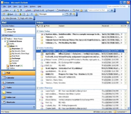Open the Help menu
Image resolution: width=131 pixels, height=114 pixels.
(39, 7)
